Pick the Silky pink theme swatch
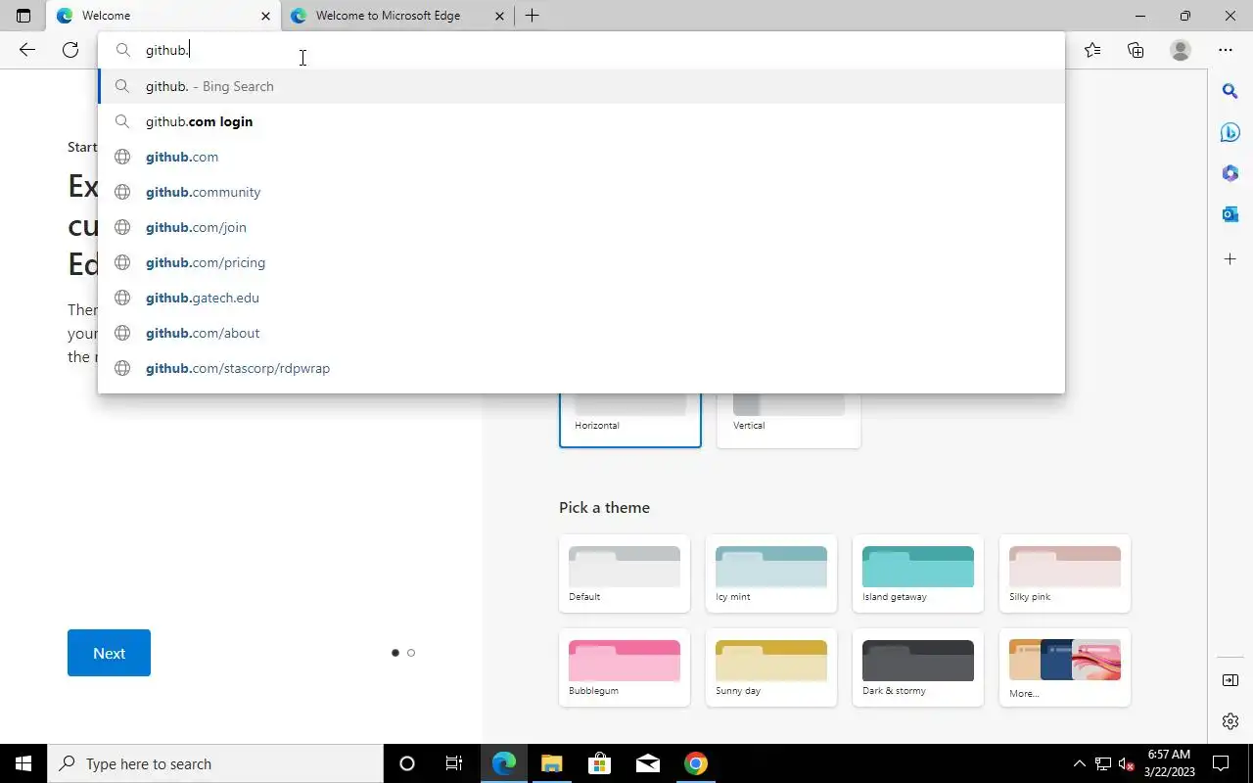The image size is (1253, 783). click(1065, 574)
